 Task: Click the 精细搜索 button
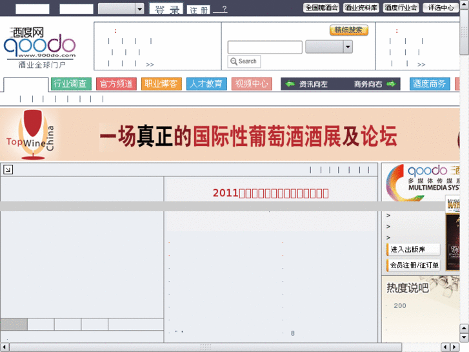click(x=349, y=30)
